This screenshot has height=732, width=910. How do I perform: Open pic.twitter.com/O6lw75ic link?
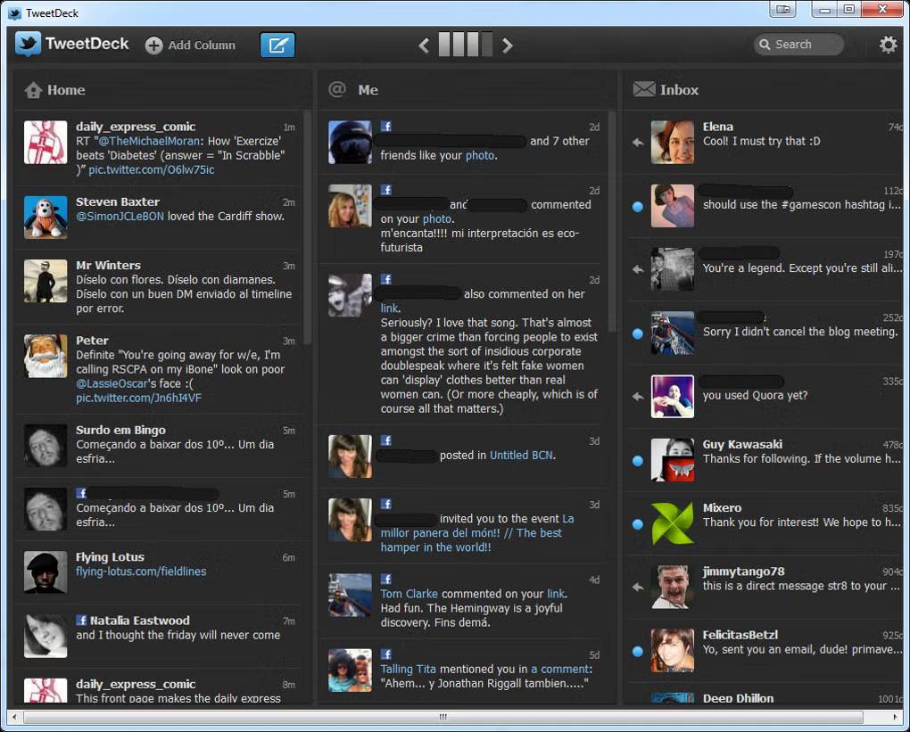[152, 169]
